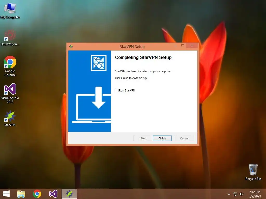This screenshot has height=199, width=266.
Task: Select StarVPN Setup taskbar item
Action: click(x=69, y=194)
